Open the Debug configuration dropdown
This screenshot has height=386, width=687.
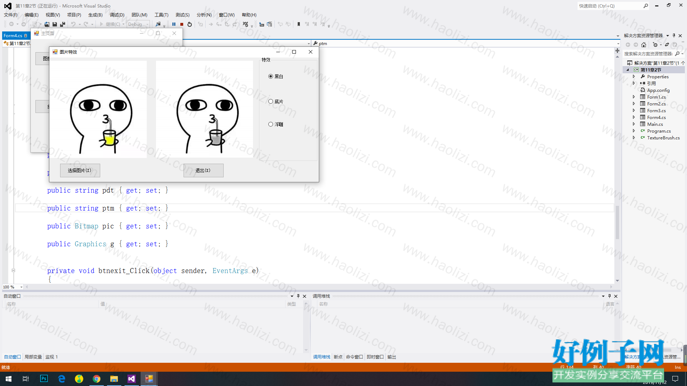(x=139, y=24)
